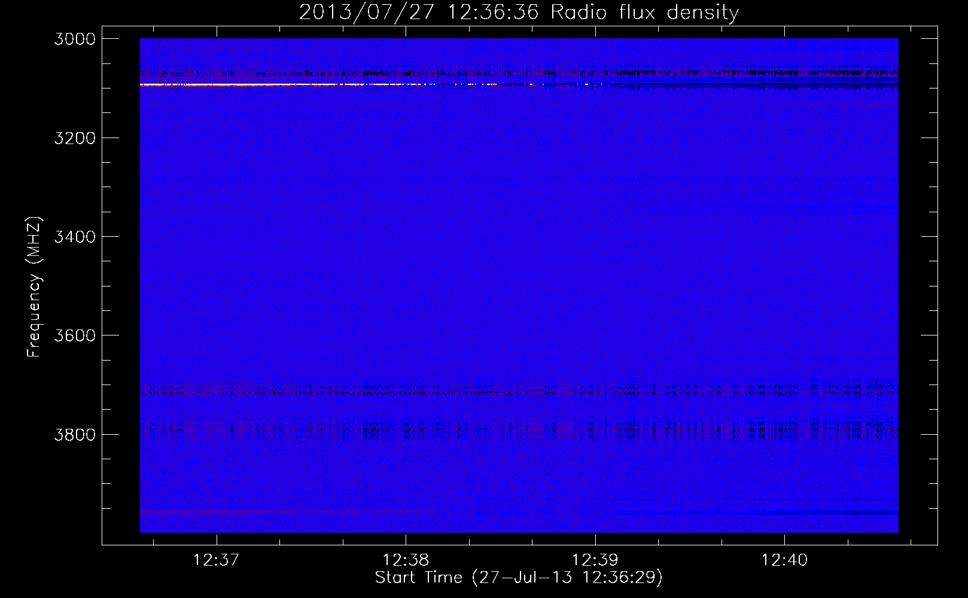Click the 3600 frequency tick label

point(75,335)
